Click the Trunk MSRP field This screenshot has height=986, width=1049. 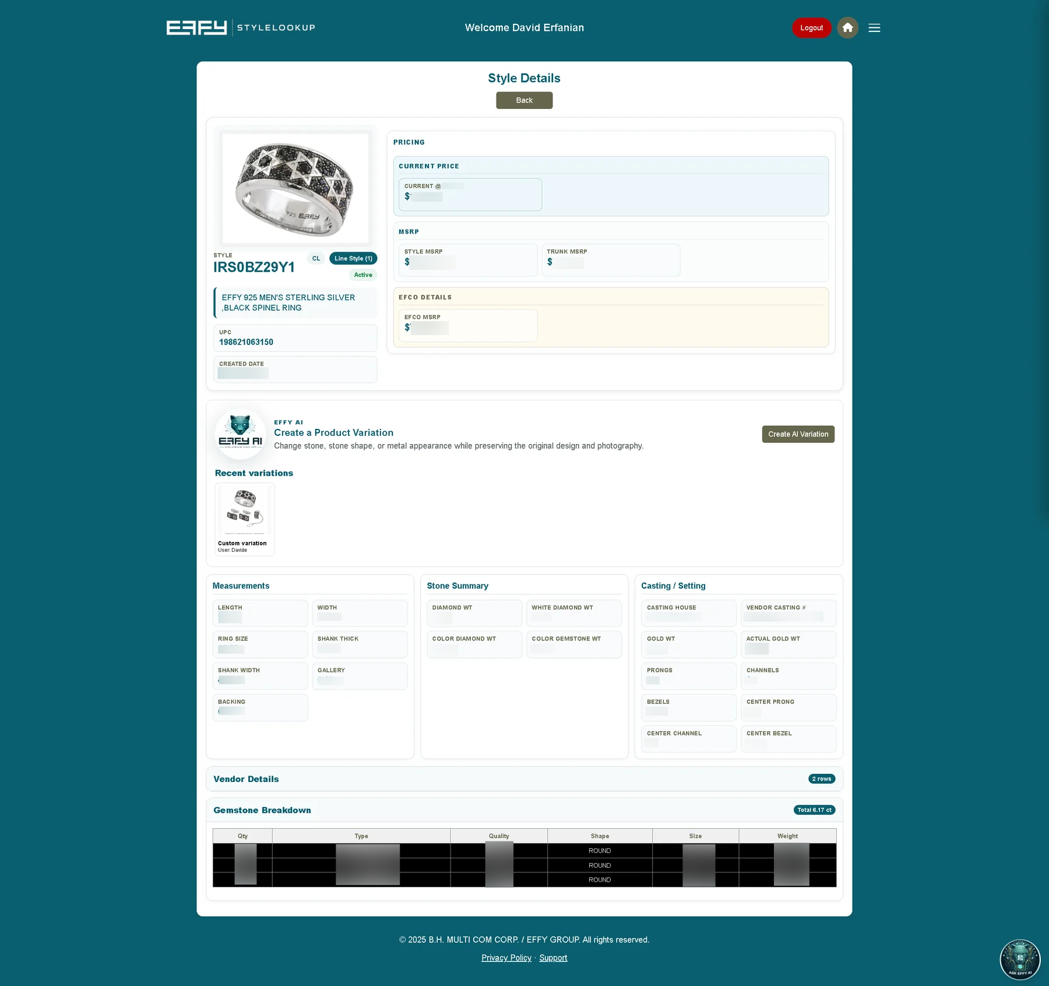(x=611, y=260)
